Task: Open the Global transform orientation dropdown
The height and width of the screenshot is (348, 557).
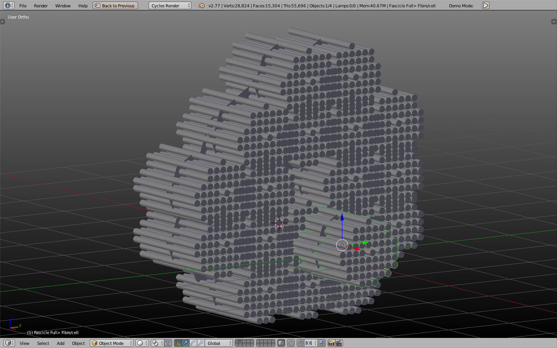Action: click(x=219, y=343)
